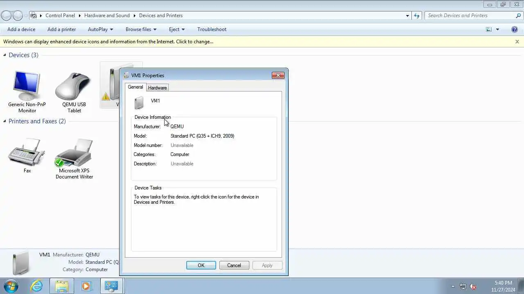Click OK in VM1 Properties
This screenshot has height=294, width=524.
201,265
